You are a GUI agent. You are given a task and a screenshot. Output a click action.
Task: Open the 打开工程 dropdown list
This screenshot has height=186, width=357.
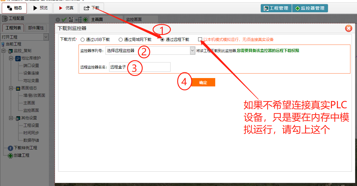click(46, 37)
